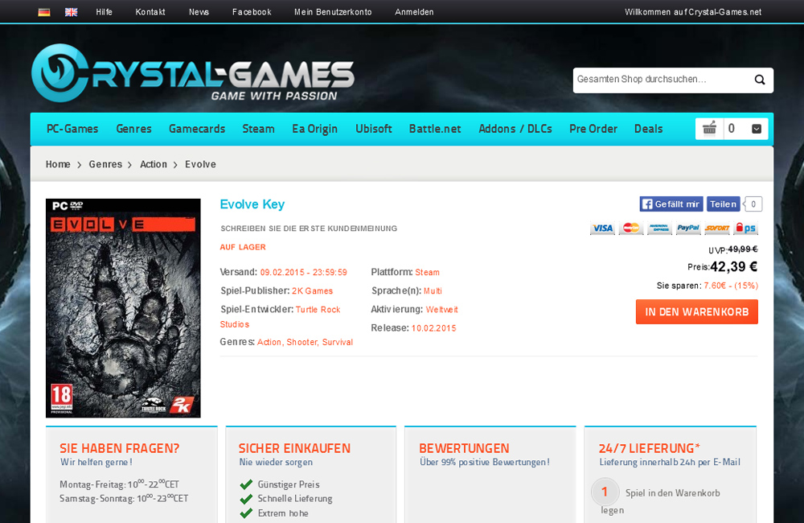Open the PC-Games menu
Viewport: 804px width, 523px height.
(72, 129)
